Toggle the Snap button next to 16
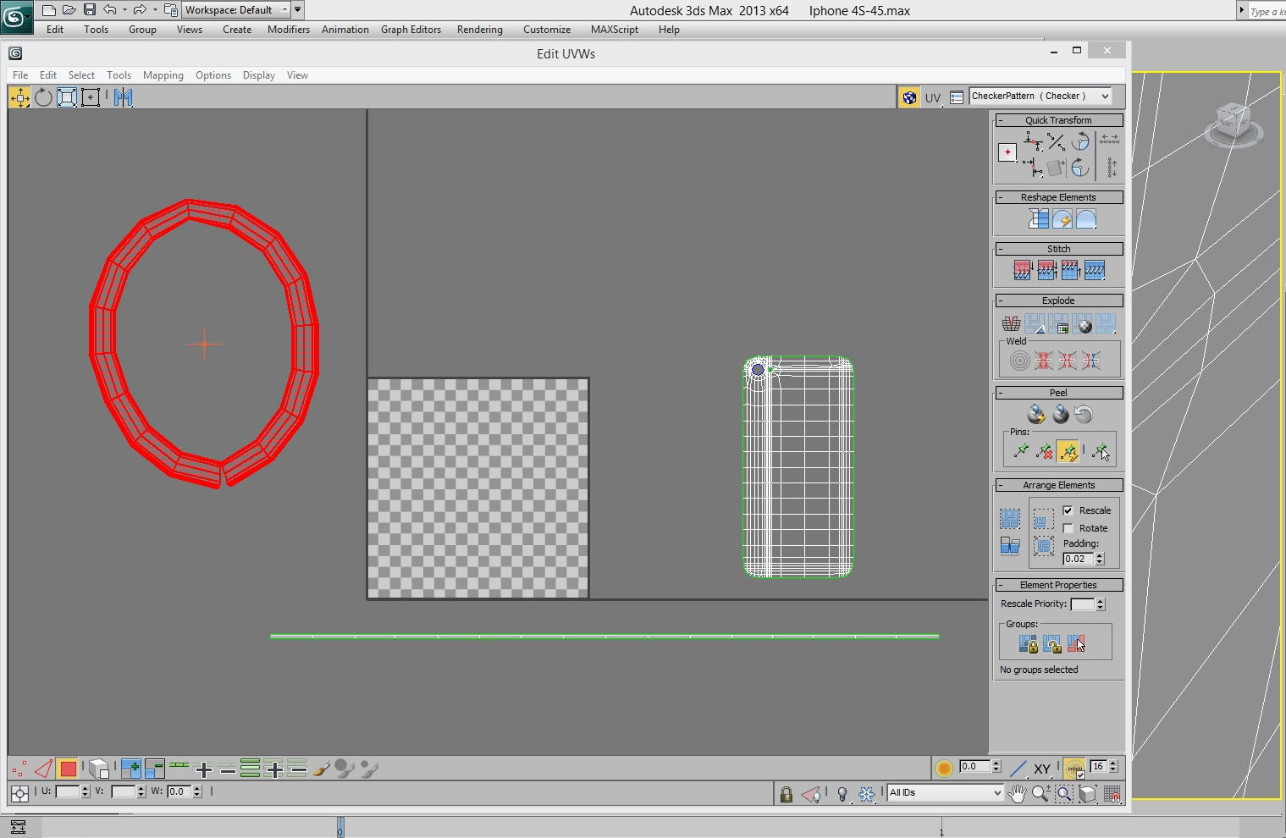The height and width of the screenshot is (838, 1286). [x=1074, y=768]
